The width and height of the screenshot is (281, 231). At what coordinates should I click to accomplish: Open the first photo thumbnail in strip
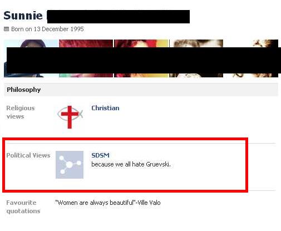tap(31, 58)
